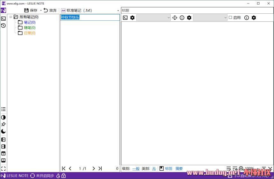
Task: Switch to night mode with moon icon
Action: (3, 131)
